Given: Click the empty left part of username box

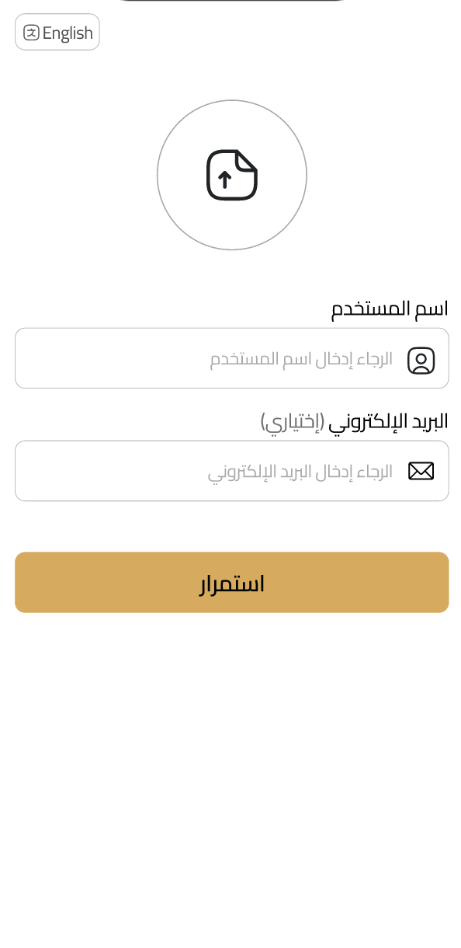Looking at the screenshot, I should pyautogui.click(x=109, y=358).
